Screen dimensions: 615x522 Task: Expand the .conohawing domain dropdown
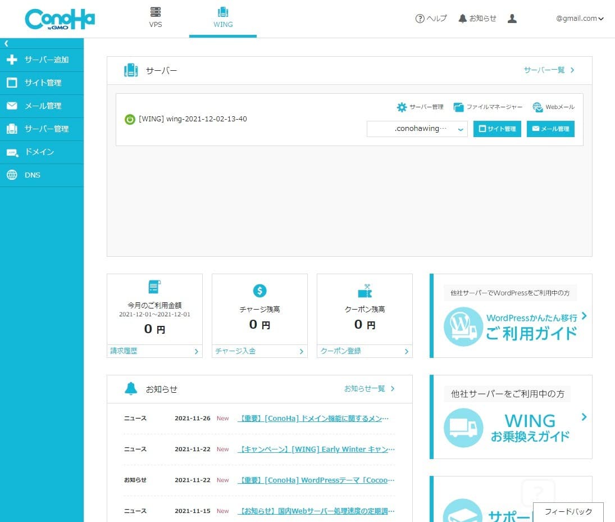417,129
